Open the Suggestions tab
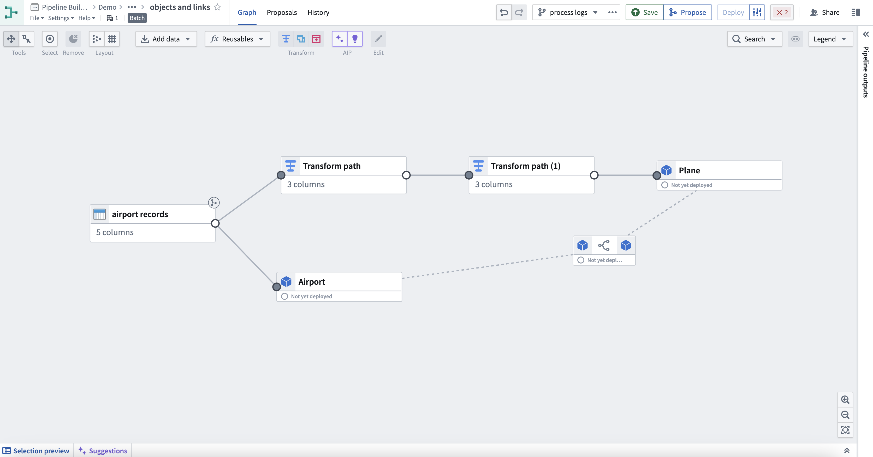This screenshot has height=457, width=873. pos(103,450)
